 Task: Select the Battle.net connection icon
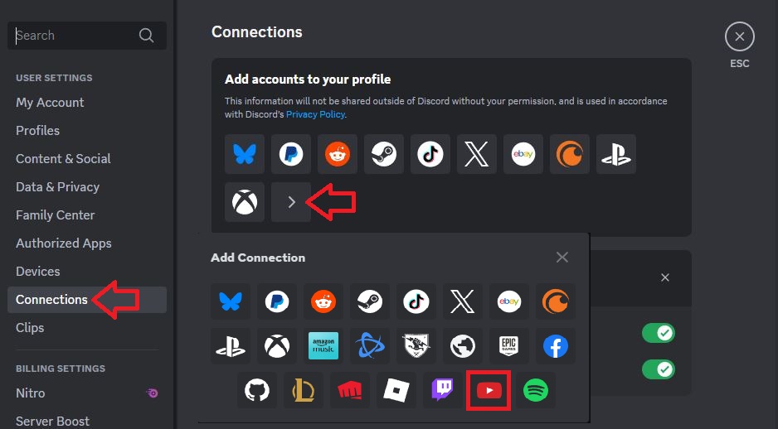tap(370, 346)
